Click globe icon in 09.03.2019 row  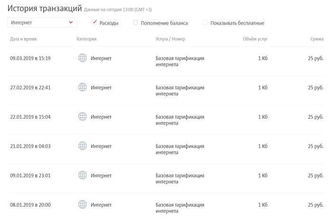(83, 58)
